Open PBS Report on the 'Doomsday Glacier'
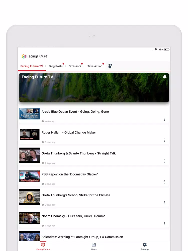 coord(70,174)
